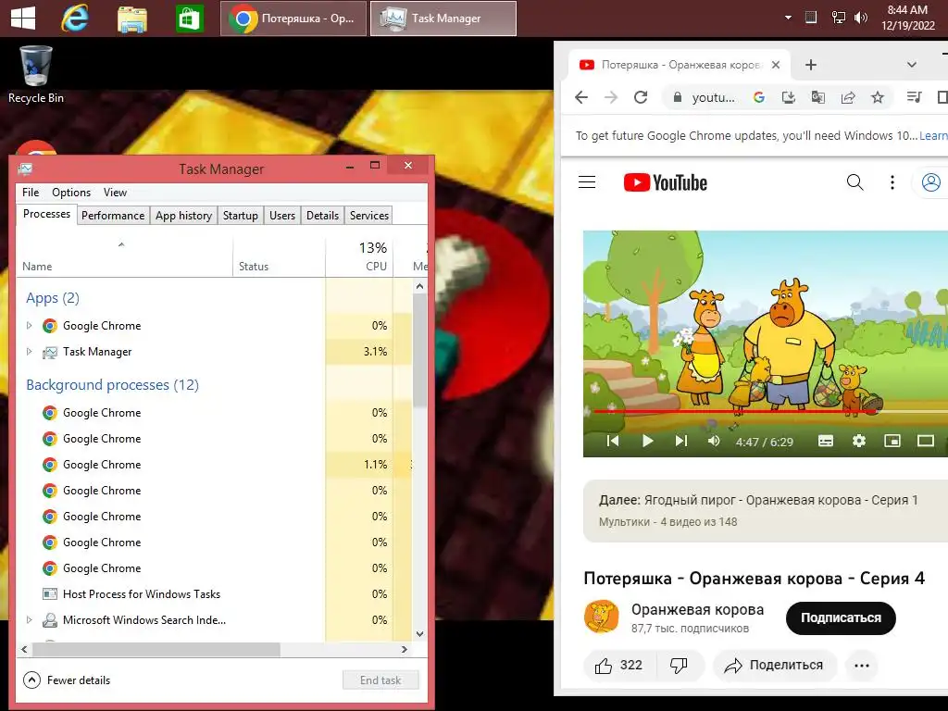The width and height of the screenshot is (948, 711).
Task: Play the video
Action: [647, 441]
